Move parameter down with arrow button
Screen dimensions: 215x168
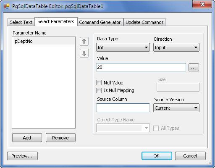click(x=84, y=53)
